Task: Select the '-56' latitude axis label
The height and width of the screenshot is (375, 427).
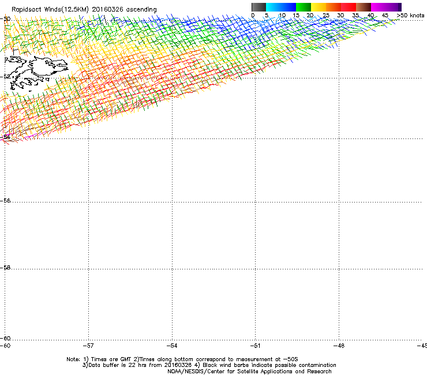Action: [5, 201]
